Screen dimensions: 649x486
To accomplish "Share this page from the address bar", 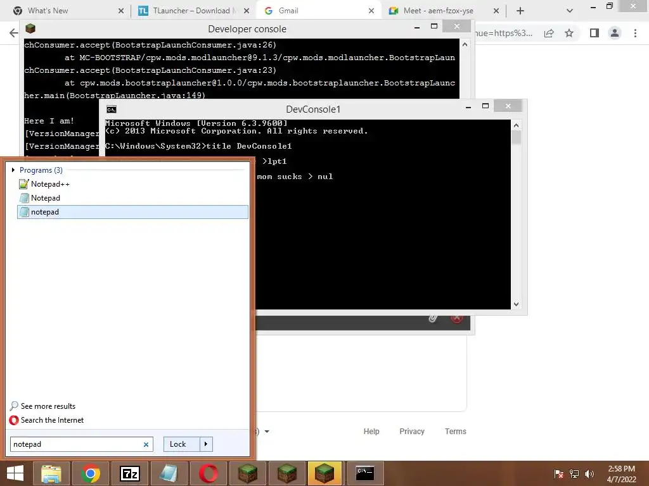I will coord(549,33).
